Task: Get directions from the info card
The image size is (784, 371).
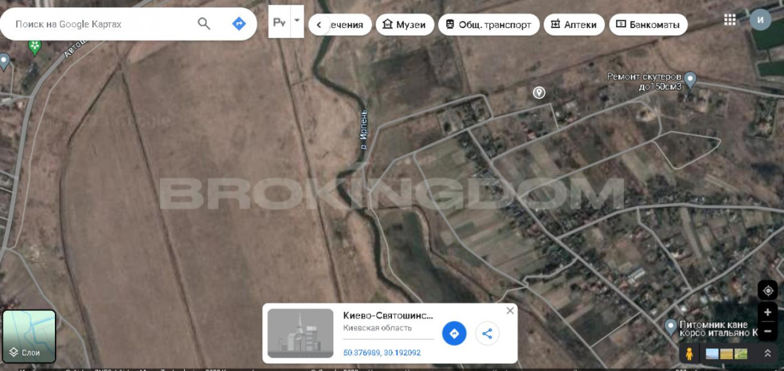Action: [454, 334]
